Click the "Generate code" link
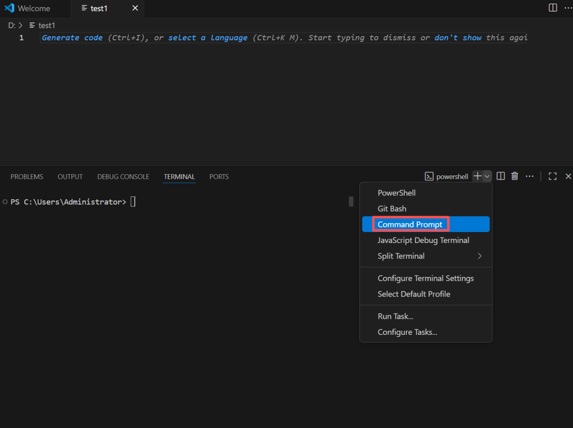The height and width of the screenshot is (428, 573). coord(72,38)
